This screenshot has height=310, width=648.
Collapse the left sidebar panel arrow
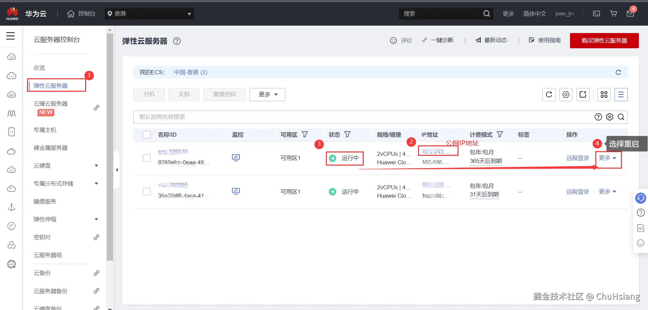(117, 170)
